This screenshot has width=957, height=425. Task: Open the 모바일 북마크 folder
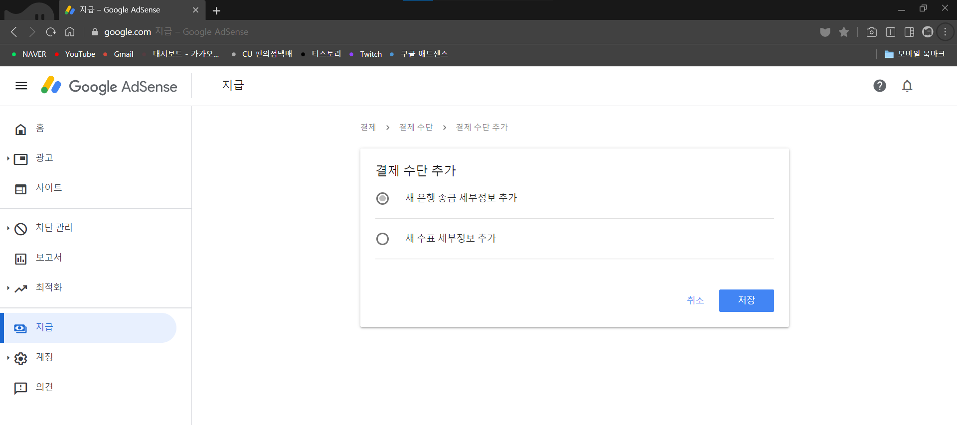(915, 54)
